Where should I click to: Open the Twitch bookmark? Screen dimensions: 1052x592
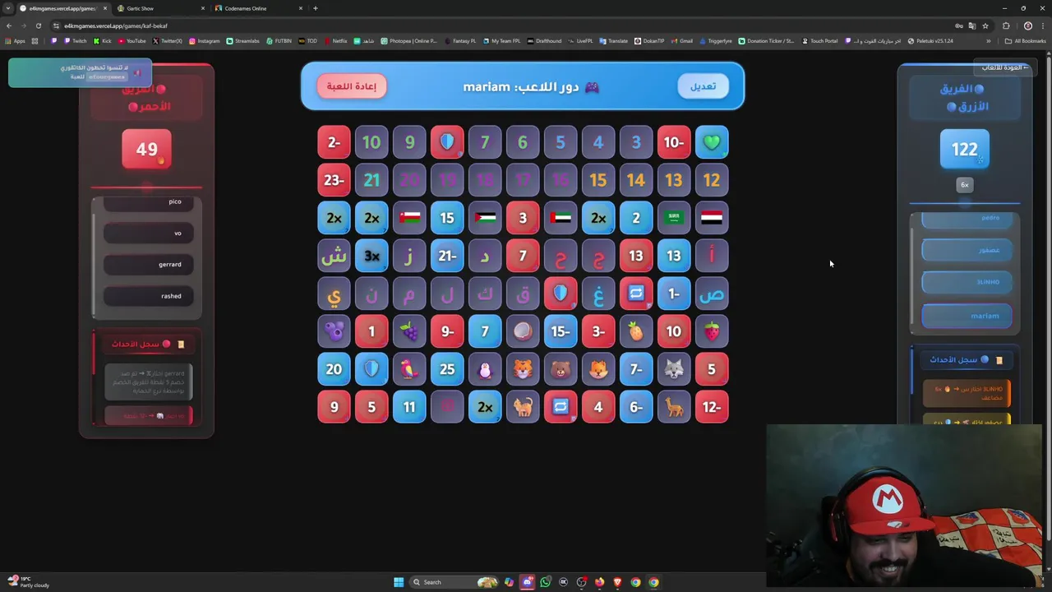(74, 40)
